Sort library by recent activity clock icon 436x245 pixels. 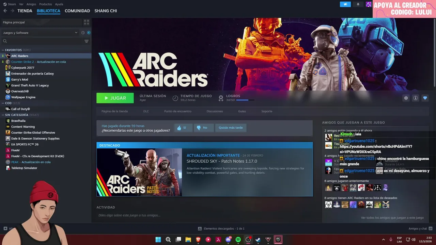83,33
